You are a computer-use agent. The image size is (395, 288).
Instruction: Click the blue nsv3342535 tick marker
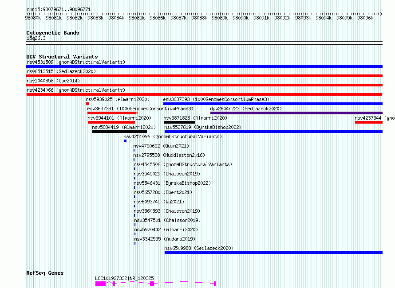(135, 243)
